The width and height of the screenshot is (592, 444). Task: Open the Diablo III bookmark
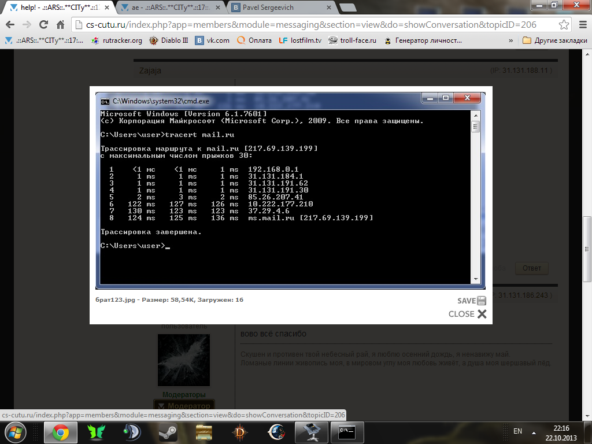[168, 40]
